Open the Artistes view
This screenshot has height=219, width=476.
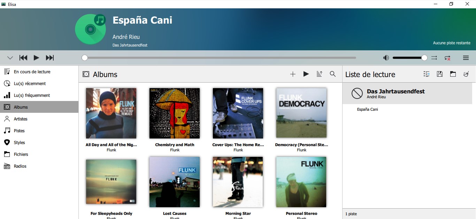39,119
